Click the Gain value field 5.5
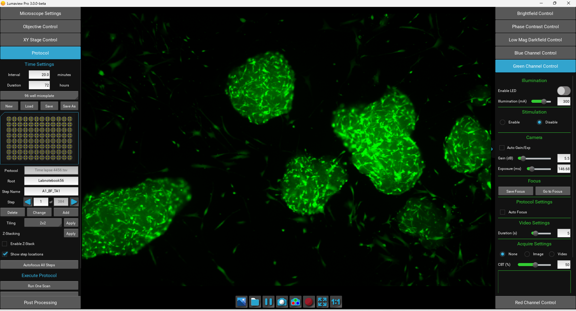Screen dimensions: 576x311 point(564,158)
